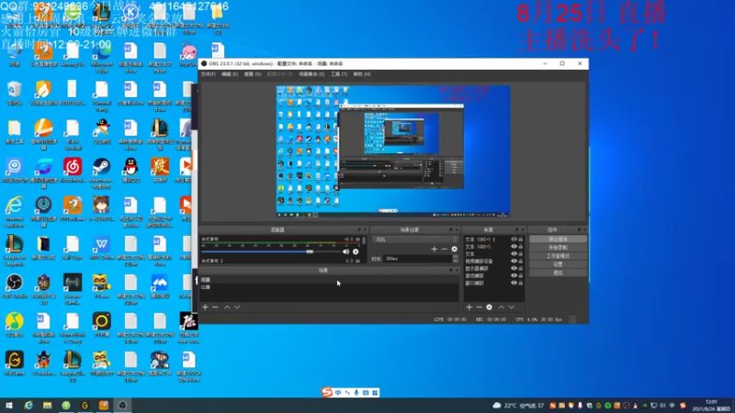735x413 pixels.
Task: Open Microsoft Edge desktop shortcut
Action: click(x=101, y=57)
